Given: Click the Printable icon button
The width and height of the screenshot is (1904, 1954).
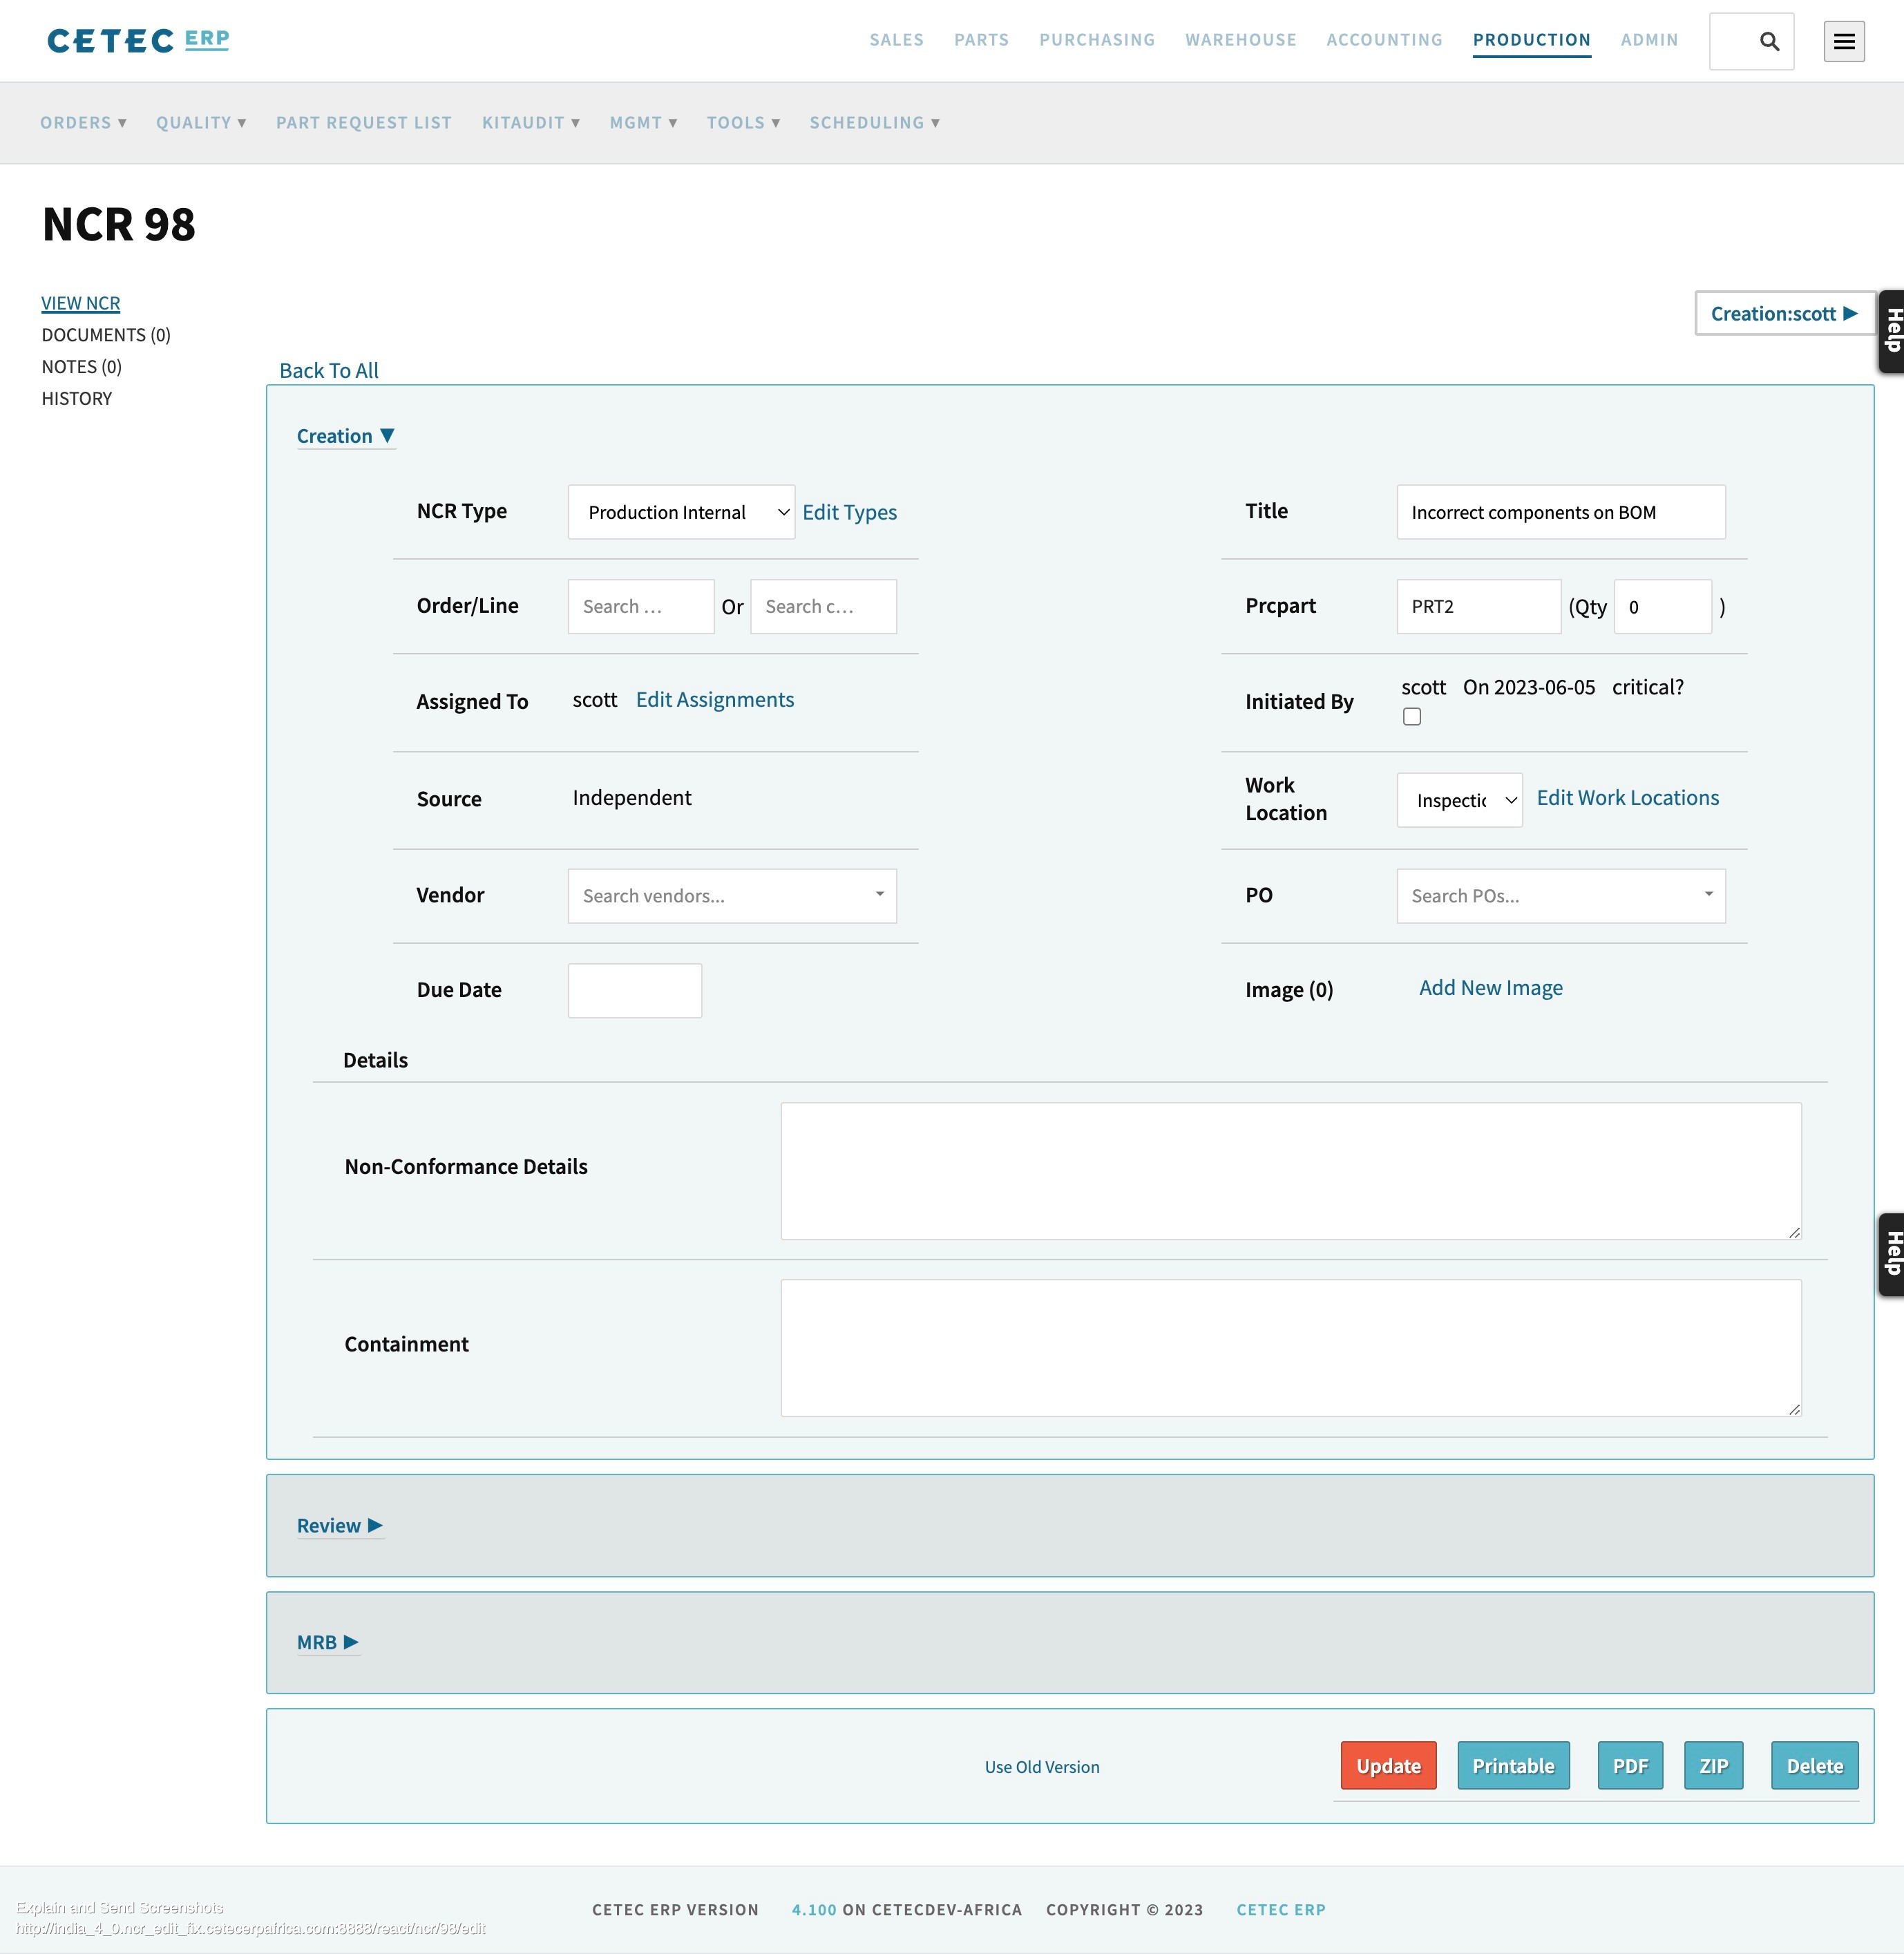Looking at the screenshot, I should tap(1512, 1765).
